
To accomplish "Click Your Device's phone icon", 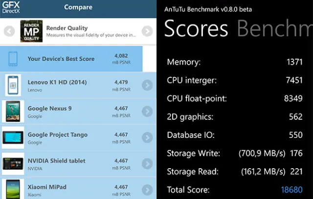I will click(13, 59).
